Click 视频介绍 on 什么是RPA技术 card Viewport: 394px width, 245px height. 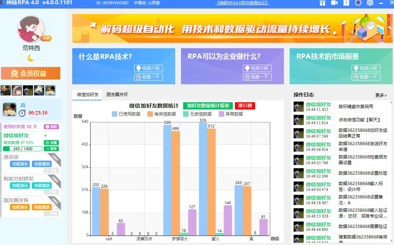148,68
